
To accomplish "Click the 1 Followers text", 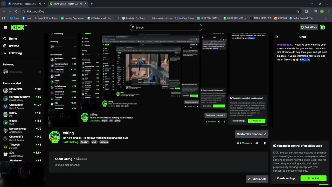I will tap(81, 159).
